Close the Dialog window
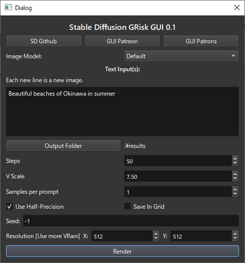The height and width of the screenshot is (263, 245). pos(237,7)
